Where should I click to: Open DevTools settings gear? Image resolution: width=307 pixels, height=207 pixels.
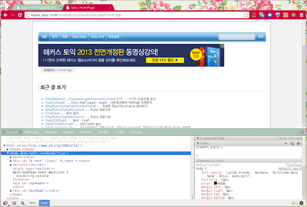[302, 203]
